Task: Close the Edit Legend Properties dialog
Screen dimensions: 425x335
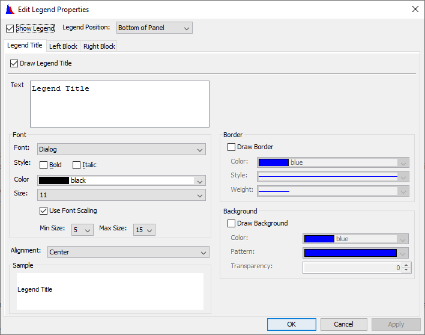Action: pyautogui.click(x=415, y=9)
